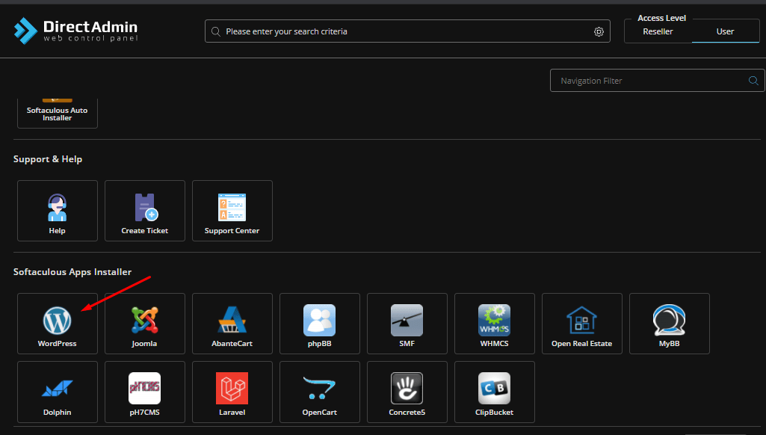Open search settings gear icon
Screen dimensions: 766x435
[x=599, y=32]
